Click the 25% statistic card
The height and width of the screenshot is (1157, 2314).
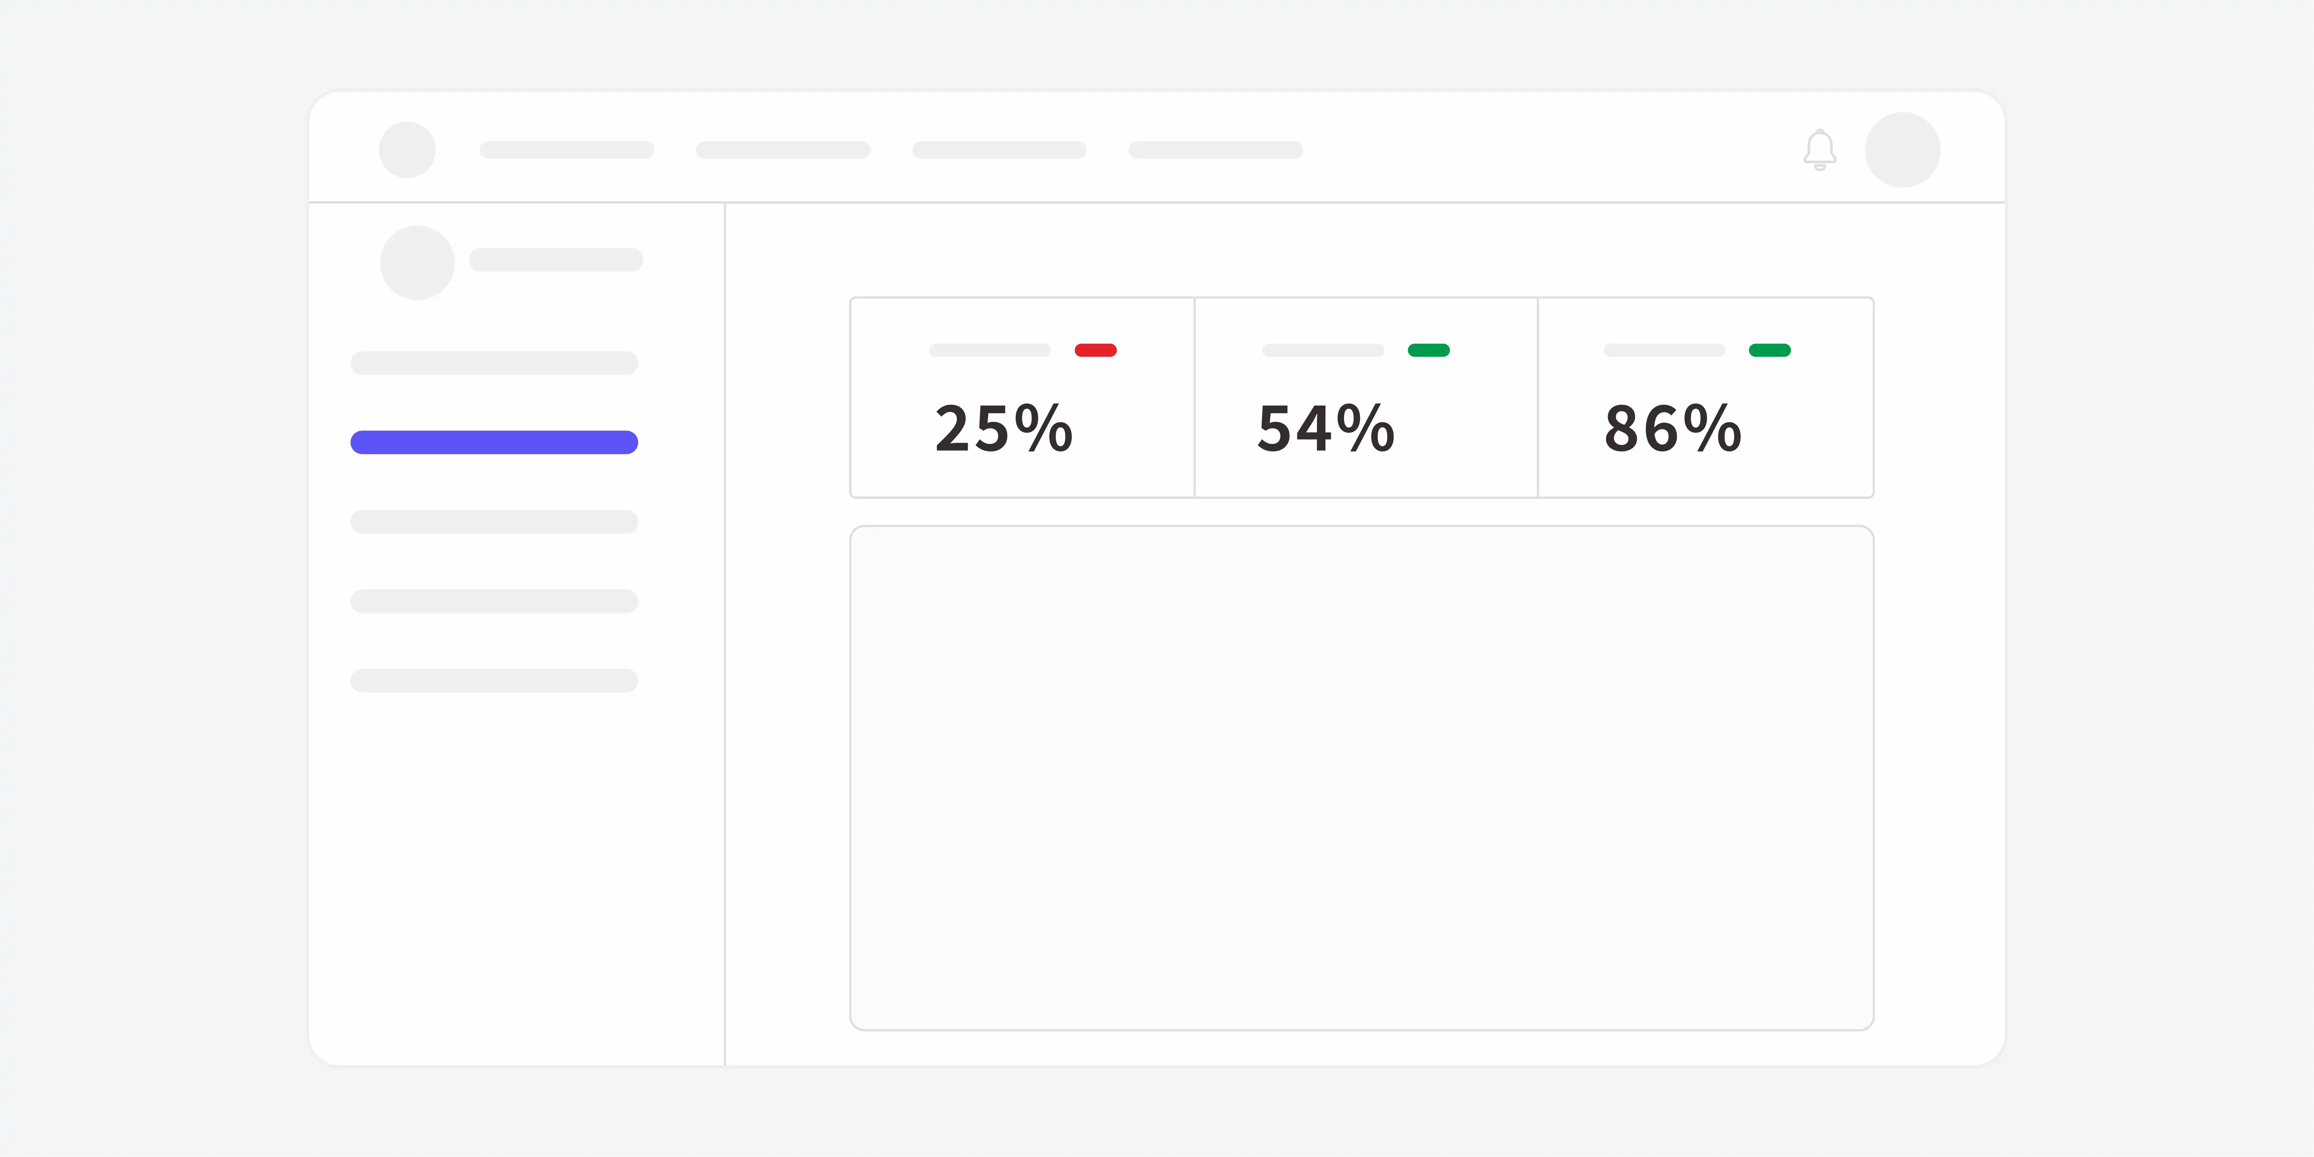coord(1022,397)
